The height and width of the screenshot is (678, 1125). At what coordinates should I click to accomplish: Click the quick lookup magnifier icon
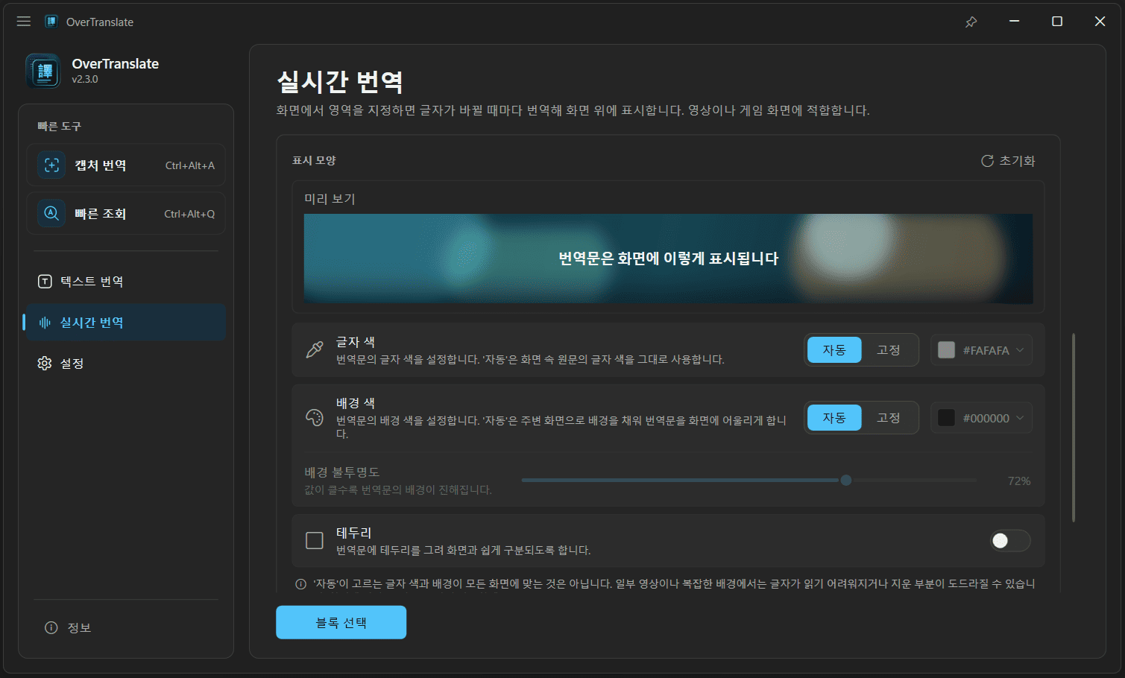click(x=51, y=213)
